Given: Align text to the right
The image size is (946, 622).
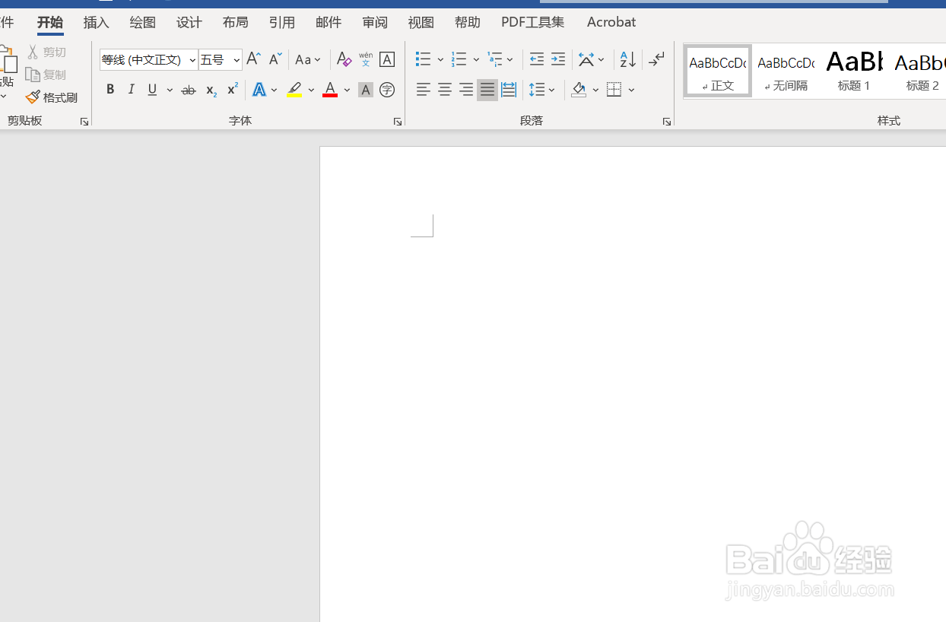Looking at the screenshot, I should (x=466, y=90).
